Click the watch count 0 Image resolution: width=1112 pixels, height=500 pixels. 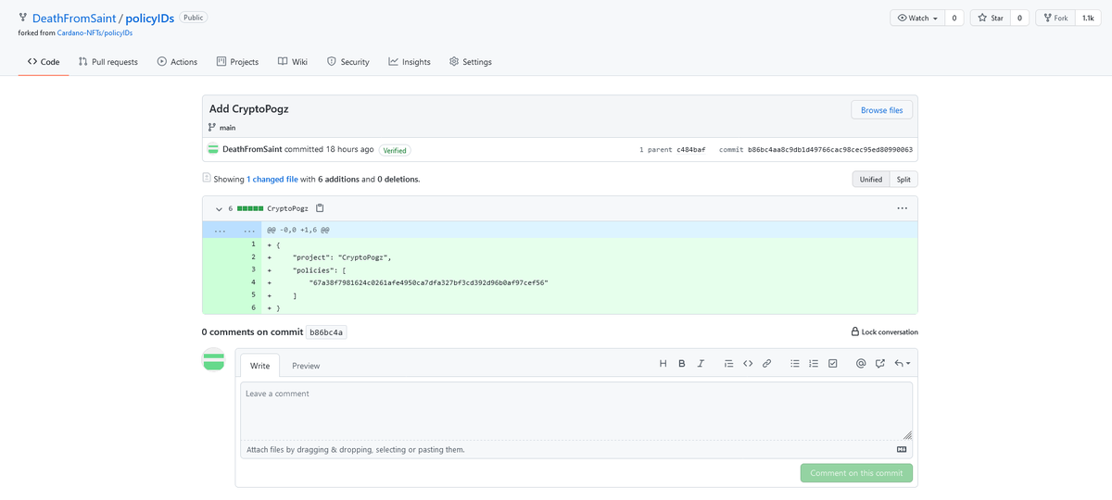pyautogui.click(x=954, y=18)
